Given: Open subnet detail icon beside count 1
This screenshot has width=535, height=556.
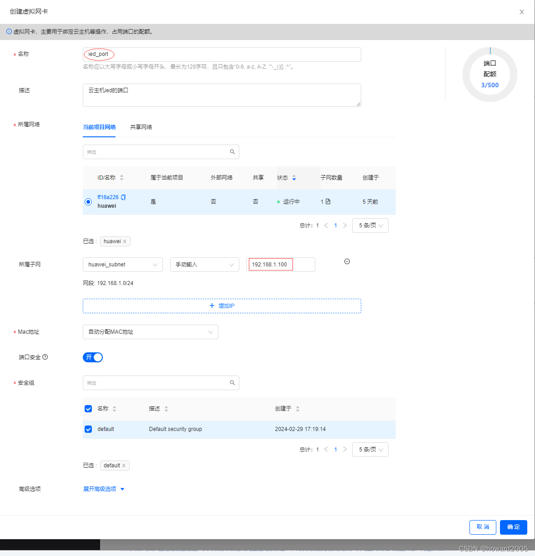Looking at the screenshot, I should [328, 201].
